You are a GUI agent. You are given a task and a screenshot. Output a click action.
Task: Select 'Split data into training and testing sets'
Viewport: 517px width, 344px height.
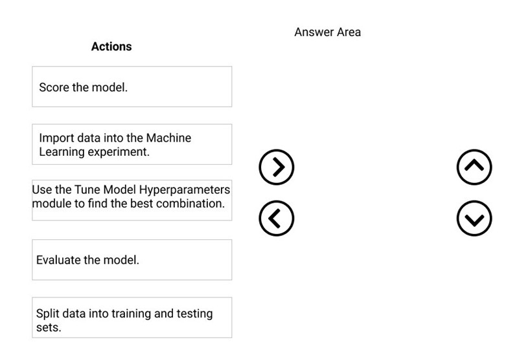click(132, 317)
